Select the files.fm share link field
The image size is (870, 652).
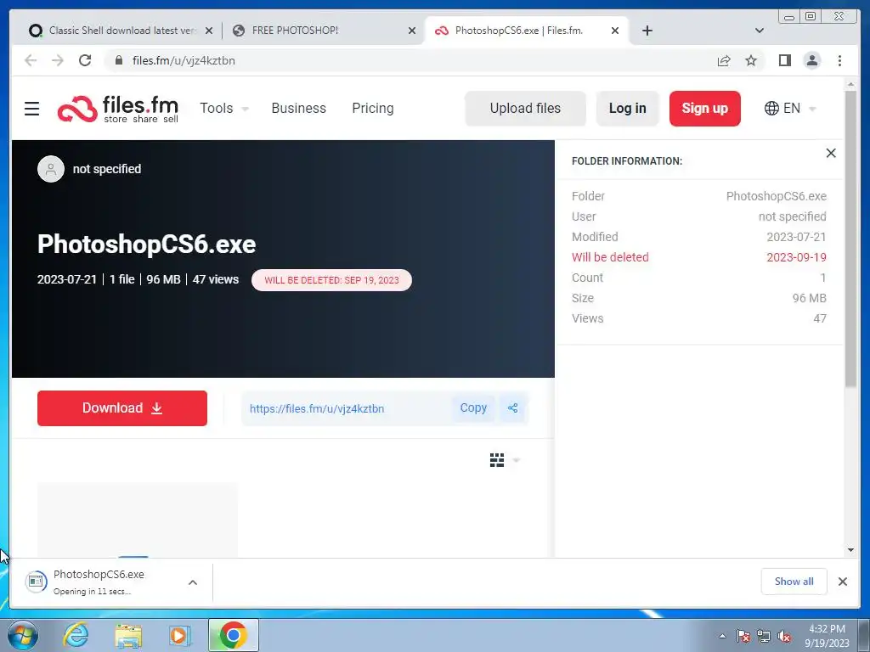coord(346,408)
